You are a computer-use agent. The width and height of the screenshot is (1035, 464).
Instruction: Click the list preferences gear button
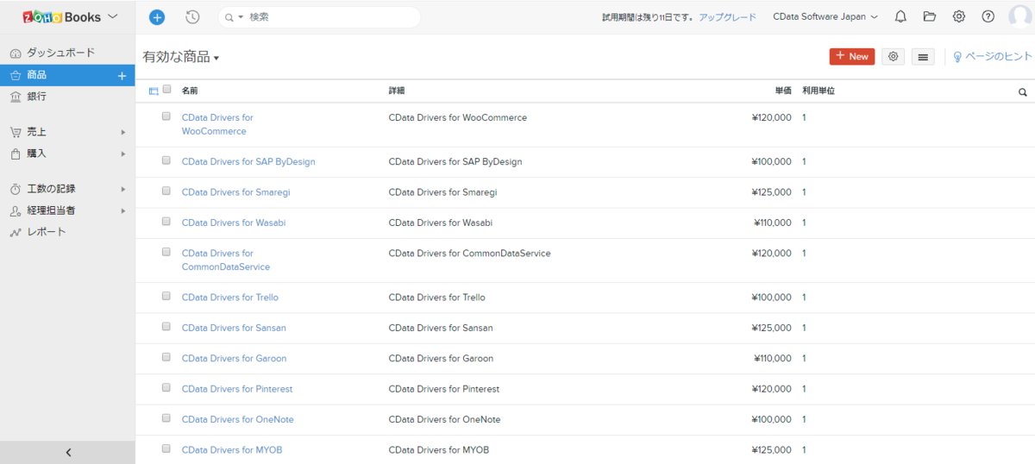point(893,56)
